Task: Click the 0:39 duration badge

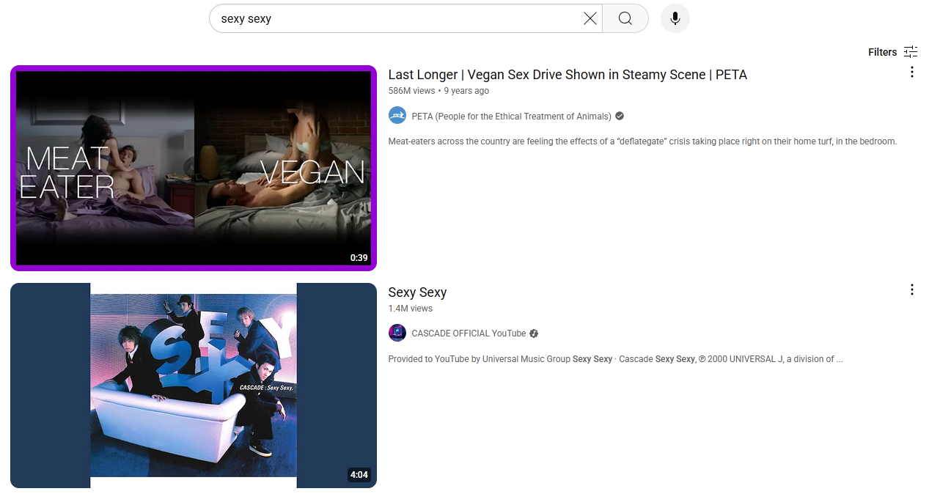Action: pos(359,258)
